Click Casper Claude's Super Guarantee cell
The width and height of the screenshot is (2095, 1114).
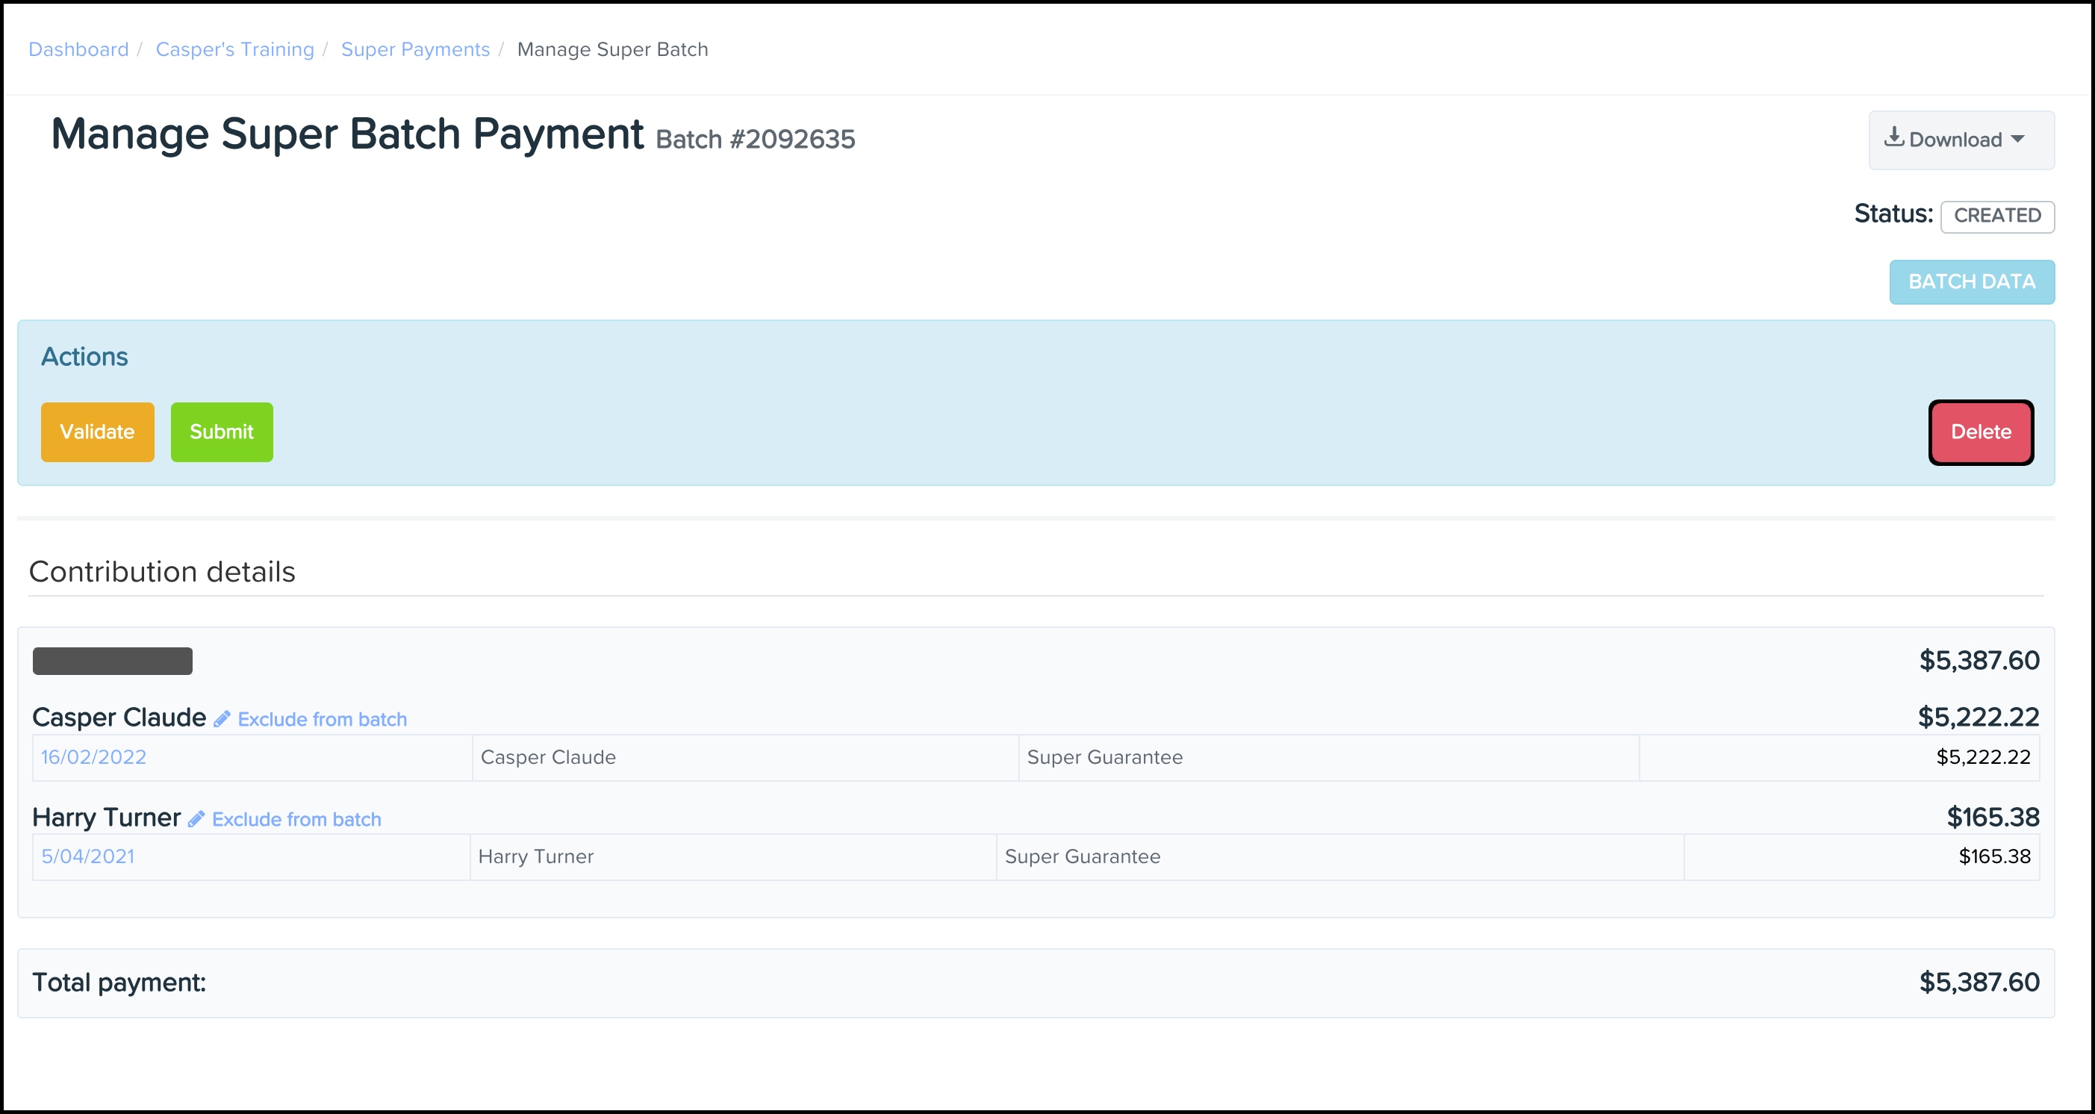pos(1104,757)
